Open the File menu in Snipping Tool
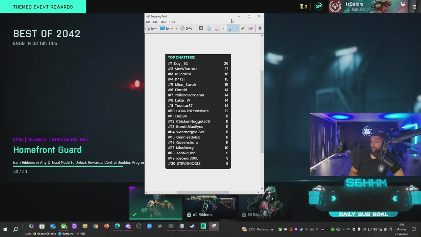421x237 pixels. pos(148,22)
